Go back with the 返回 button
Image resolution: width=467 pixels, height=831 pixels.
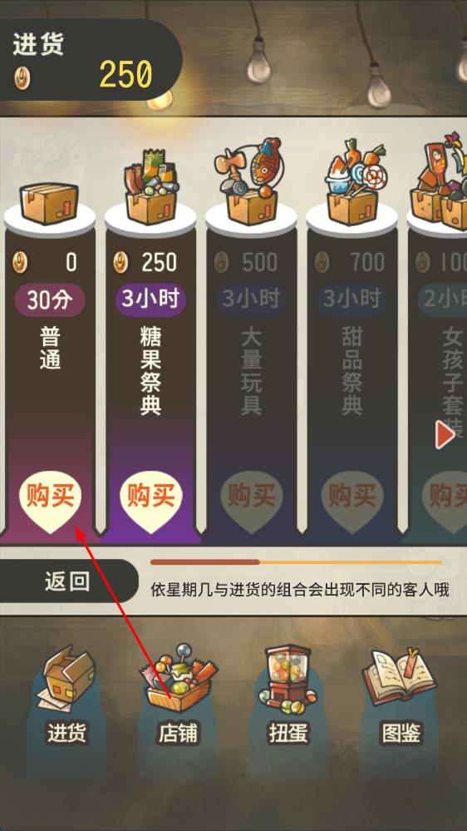pyautogui.click(x=68, y=581)
